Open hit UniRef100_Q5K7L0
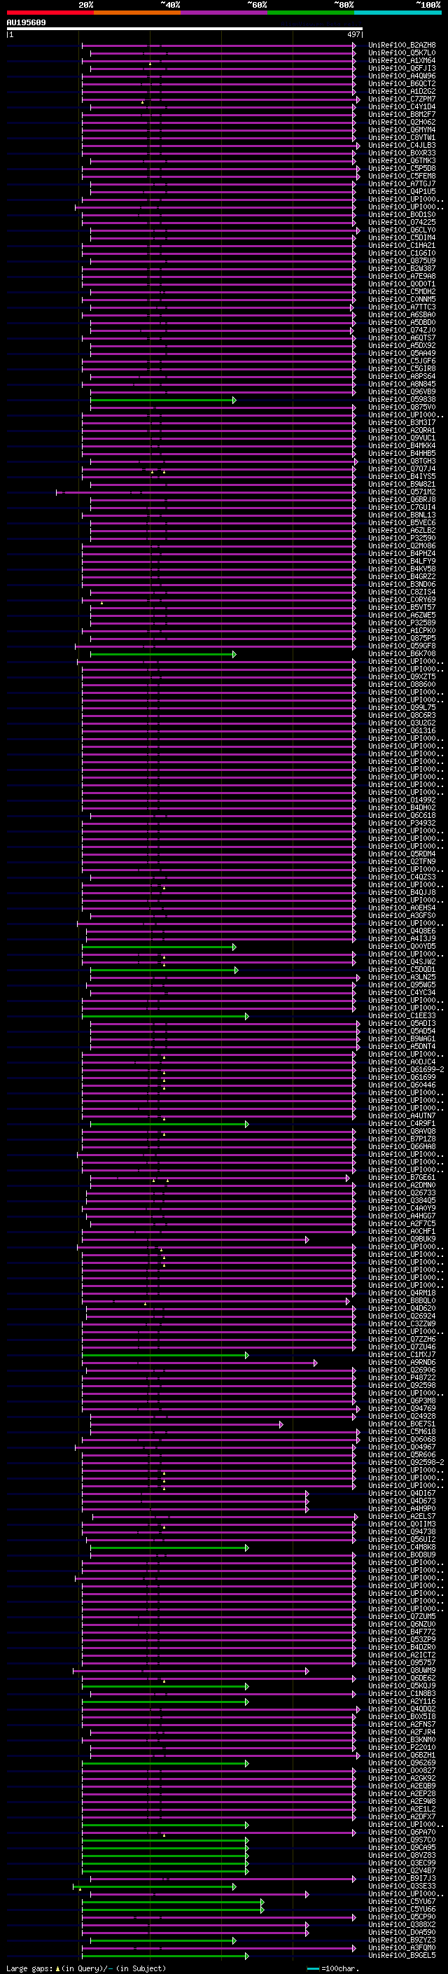448x1974 pixels. (401, 53)
